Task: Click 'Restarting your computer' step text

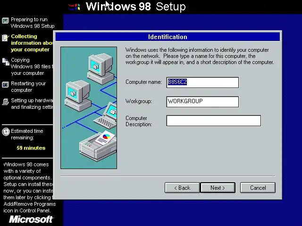Action: 28,87
